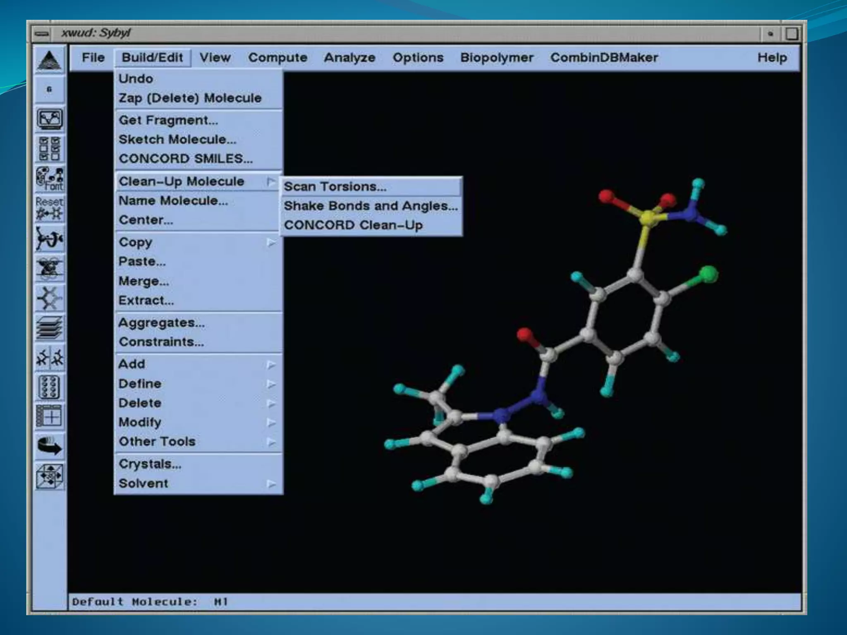Click the Tripos pyramid logo icon
The image size is (847, 635).
pos(50,60)
